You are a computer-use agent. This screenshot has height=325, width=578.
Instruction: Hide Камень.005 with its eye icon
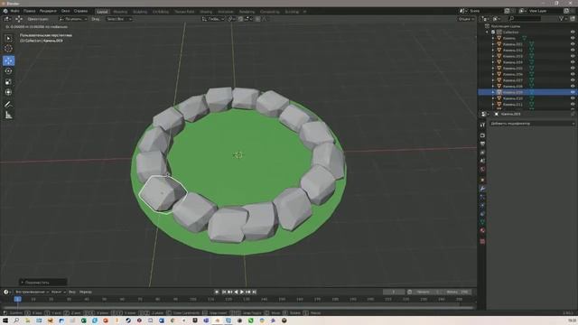click(x=573, y=69)
